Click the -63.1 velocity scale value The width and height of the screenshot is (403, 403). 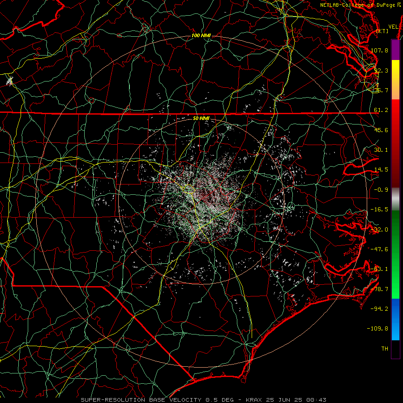pyautogui.click(x=379, y=269)
